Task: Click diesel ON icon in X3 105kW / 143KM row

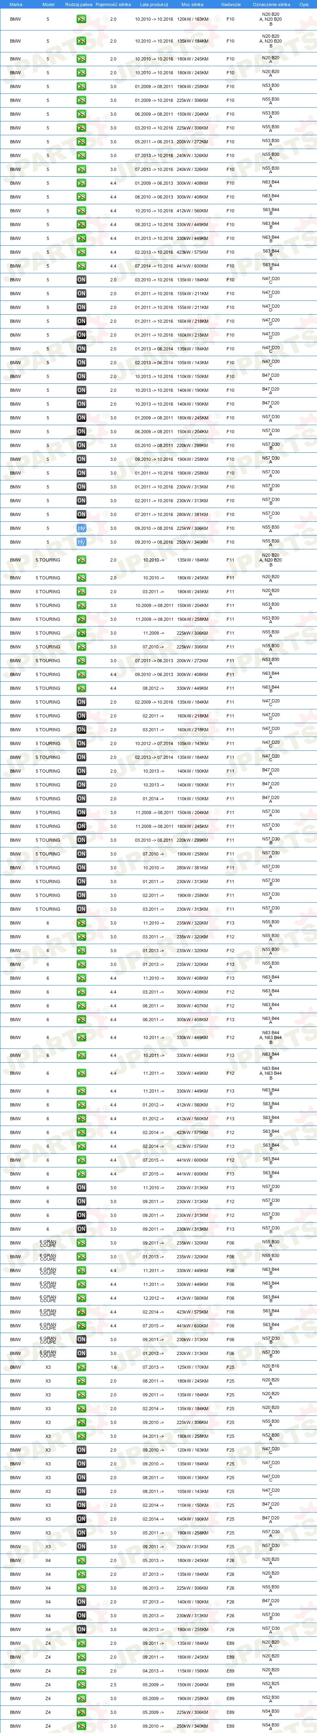Action: 81,1491
